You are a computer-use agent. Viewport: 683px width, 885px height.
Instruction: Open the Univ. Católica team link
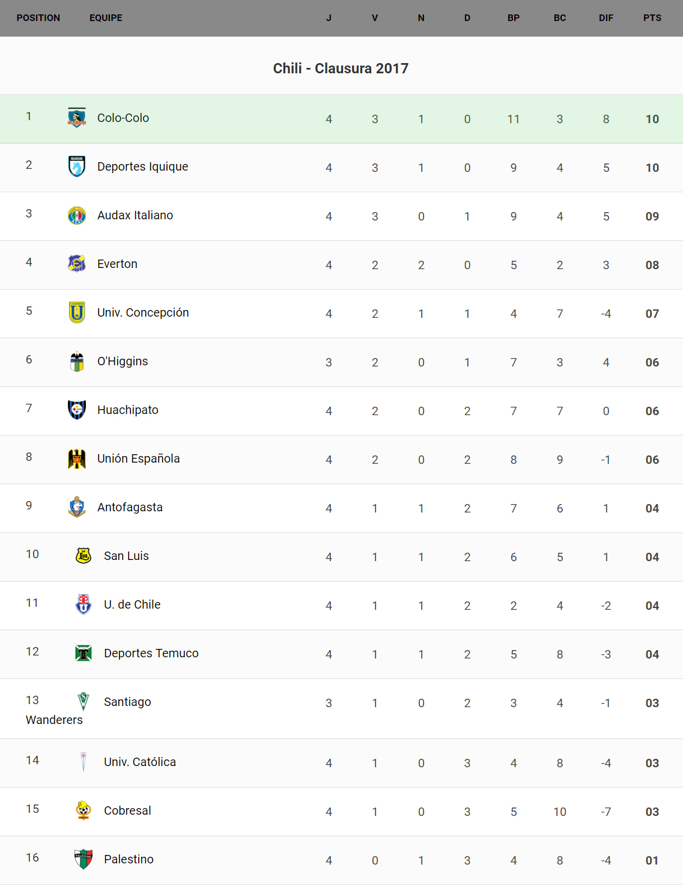(140, 762)
